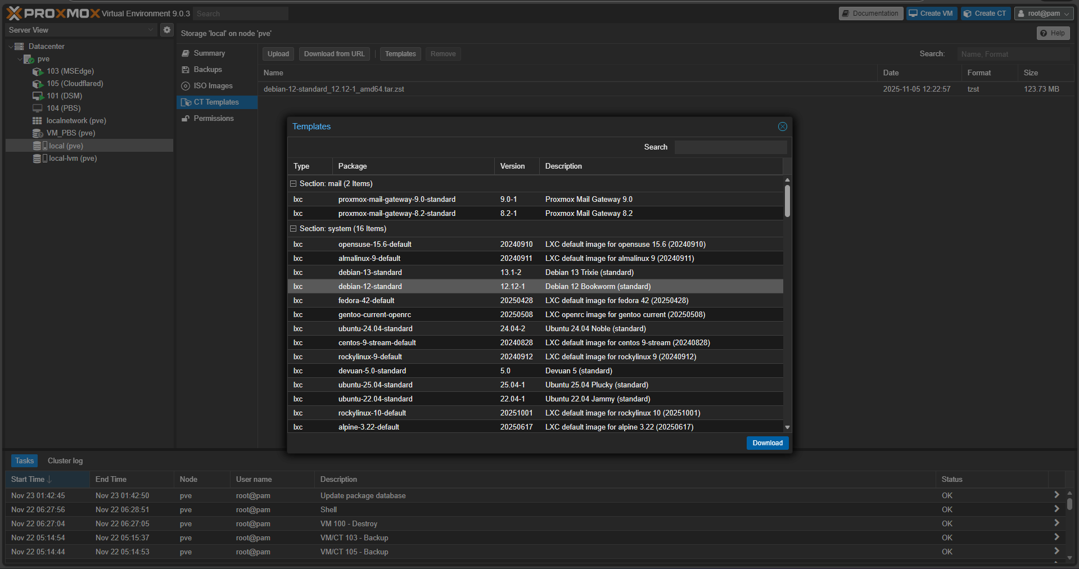The width and height of the screenshot is (1079, 569).
Task: Click the Create CT button
Action: 986,13
